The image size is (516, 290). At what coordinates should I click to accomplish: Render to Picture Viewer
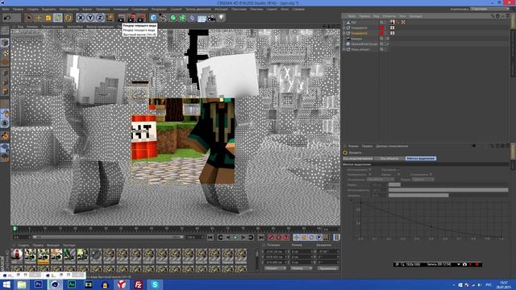[132, 18]
